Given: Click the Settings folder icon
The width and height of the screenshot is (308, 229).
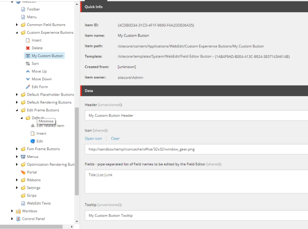Looking at the screenshot, I should click(x=23, y=188).
